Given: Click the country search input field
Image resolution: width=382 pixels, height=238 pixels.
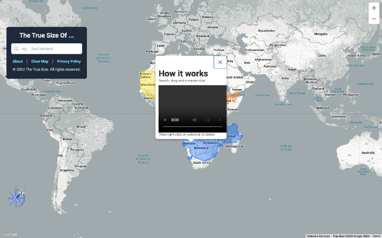Looking at the screenshot, I should [x=50, y=49].
